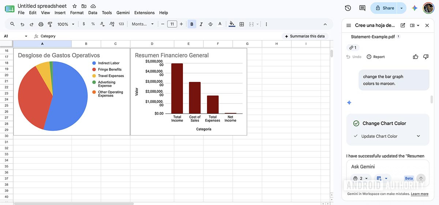Toggle italic formatting
This screenshot has height=205, width=439.
click(x=201, y=24)
